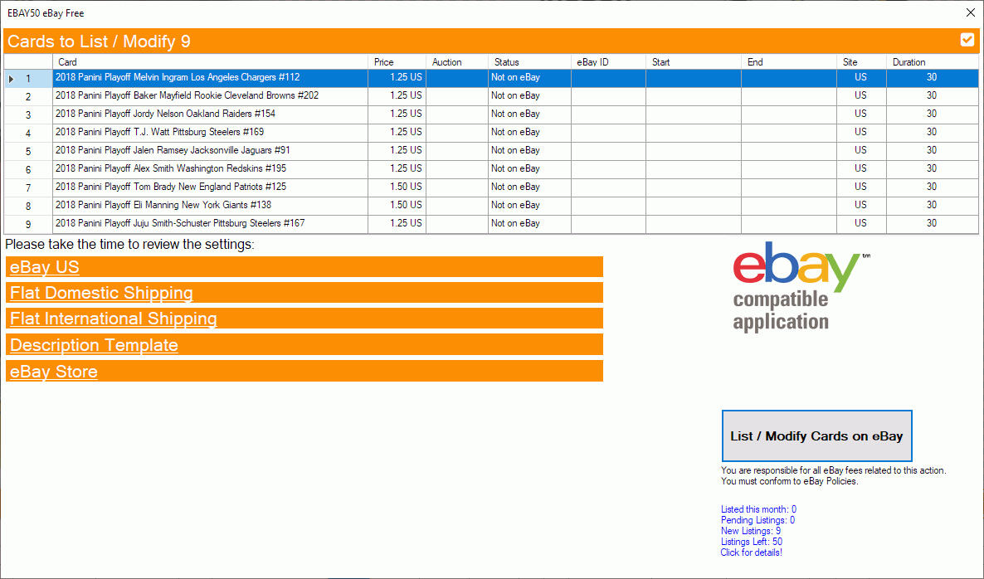The height and width of the screenshot is (579, 984).
Task: Toggle the checkbox in Cards to List header
Action: click(967, 40)
